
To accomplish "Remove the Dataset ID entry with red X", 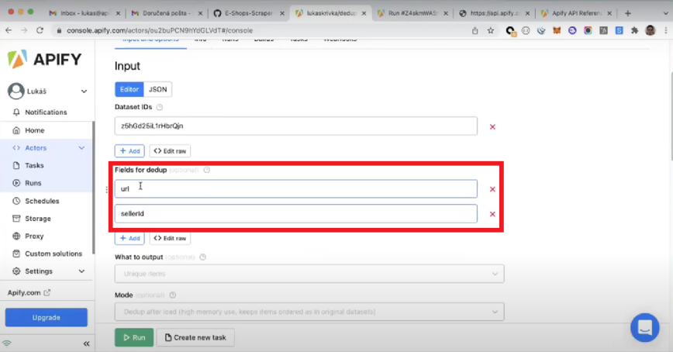I will click(x=492, y=126).
